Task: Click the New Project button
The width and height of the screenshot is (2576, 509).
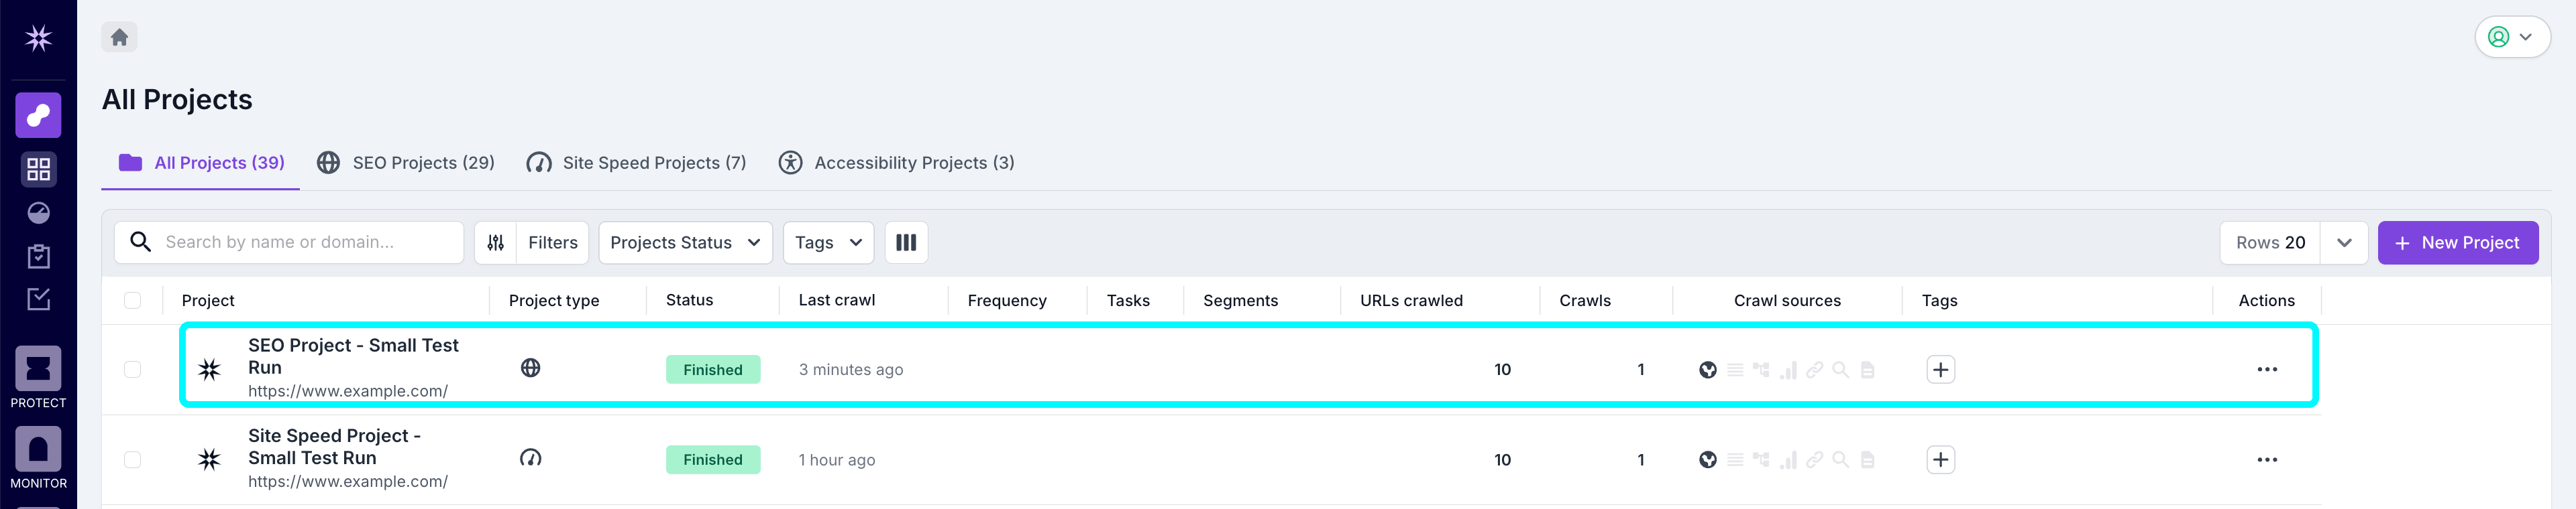Action: point(2458,242)
